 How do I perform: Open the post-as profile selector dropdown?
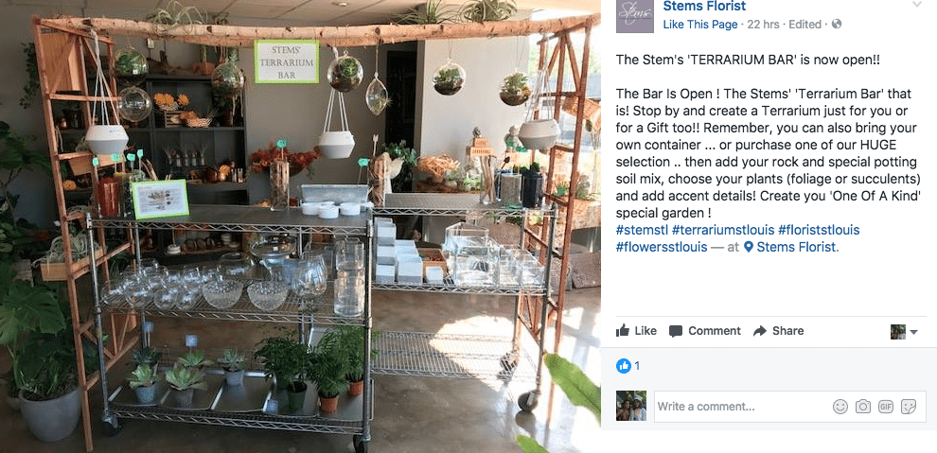[904, 332]
